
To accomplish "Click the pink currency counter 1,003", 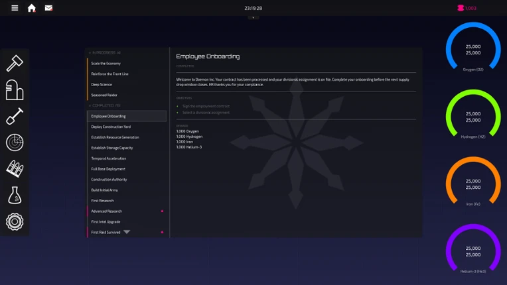I will [467, 8].
